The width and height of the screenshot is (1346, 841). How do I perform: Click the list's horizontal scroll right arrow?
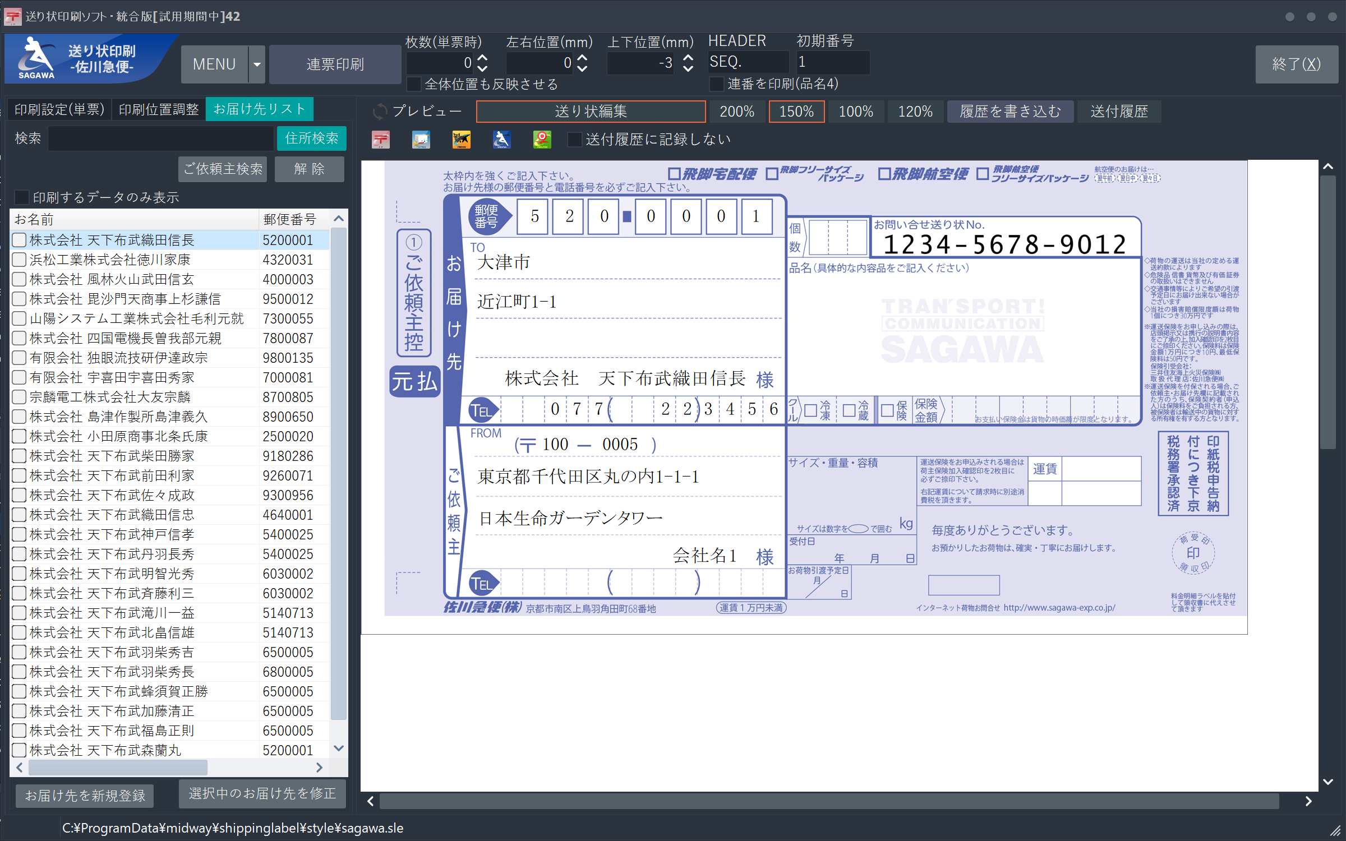pos(319,767)
